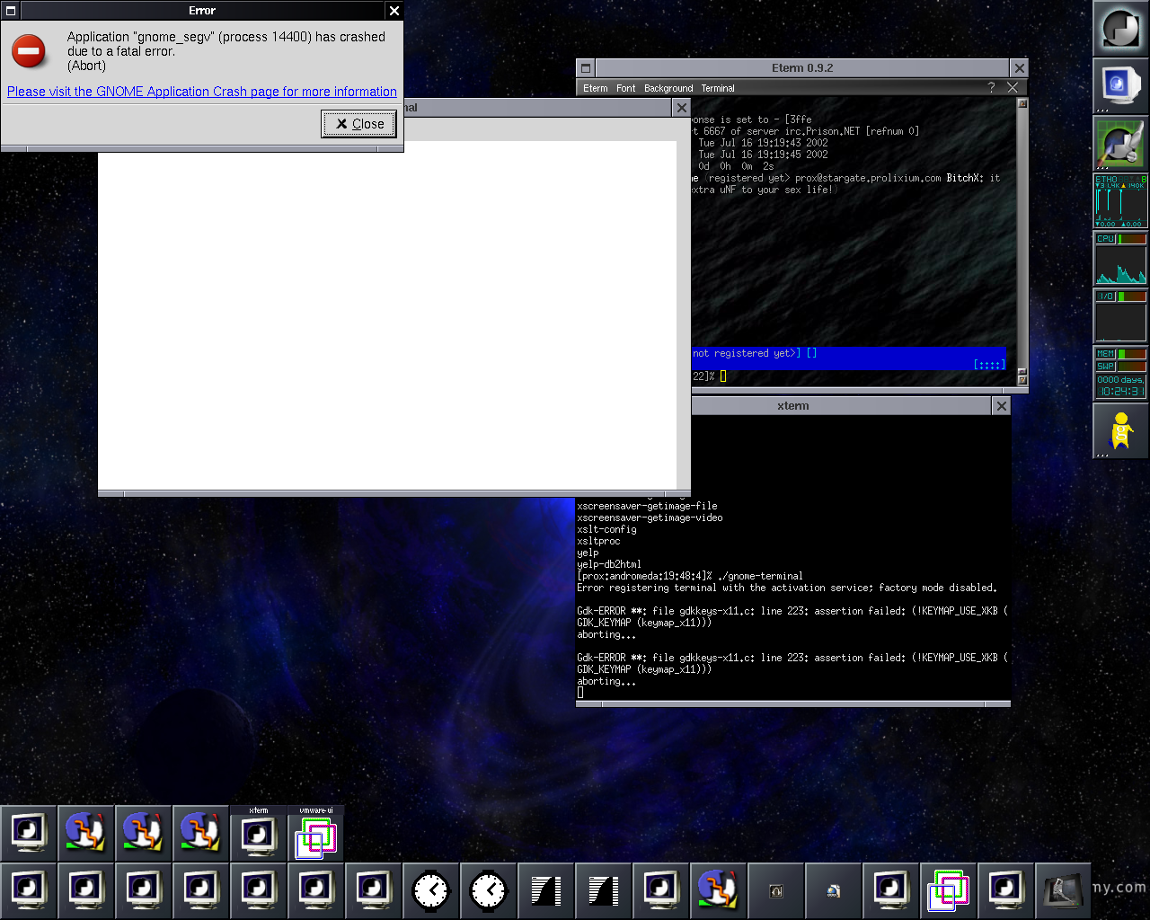Click the figure-on-monitor dock tile
1150x920 pixels.
(x=1064, y=891)
